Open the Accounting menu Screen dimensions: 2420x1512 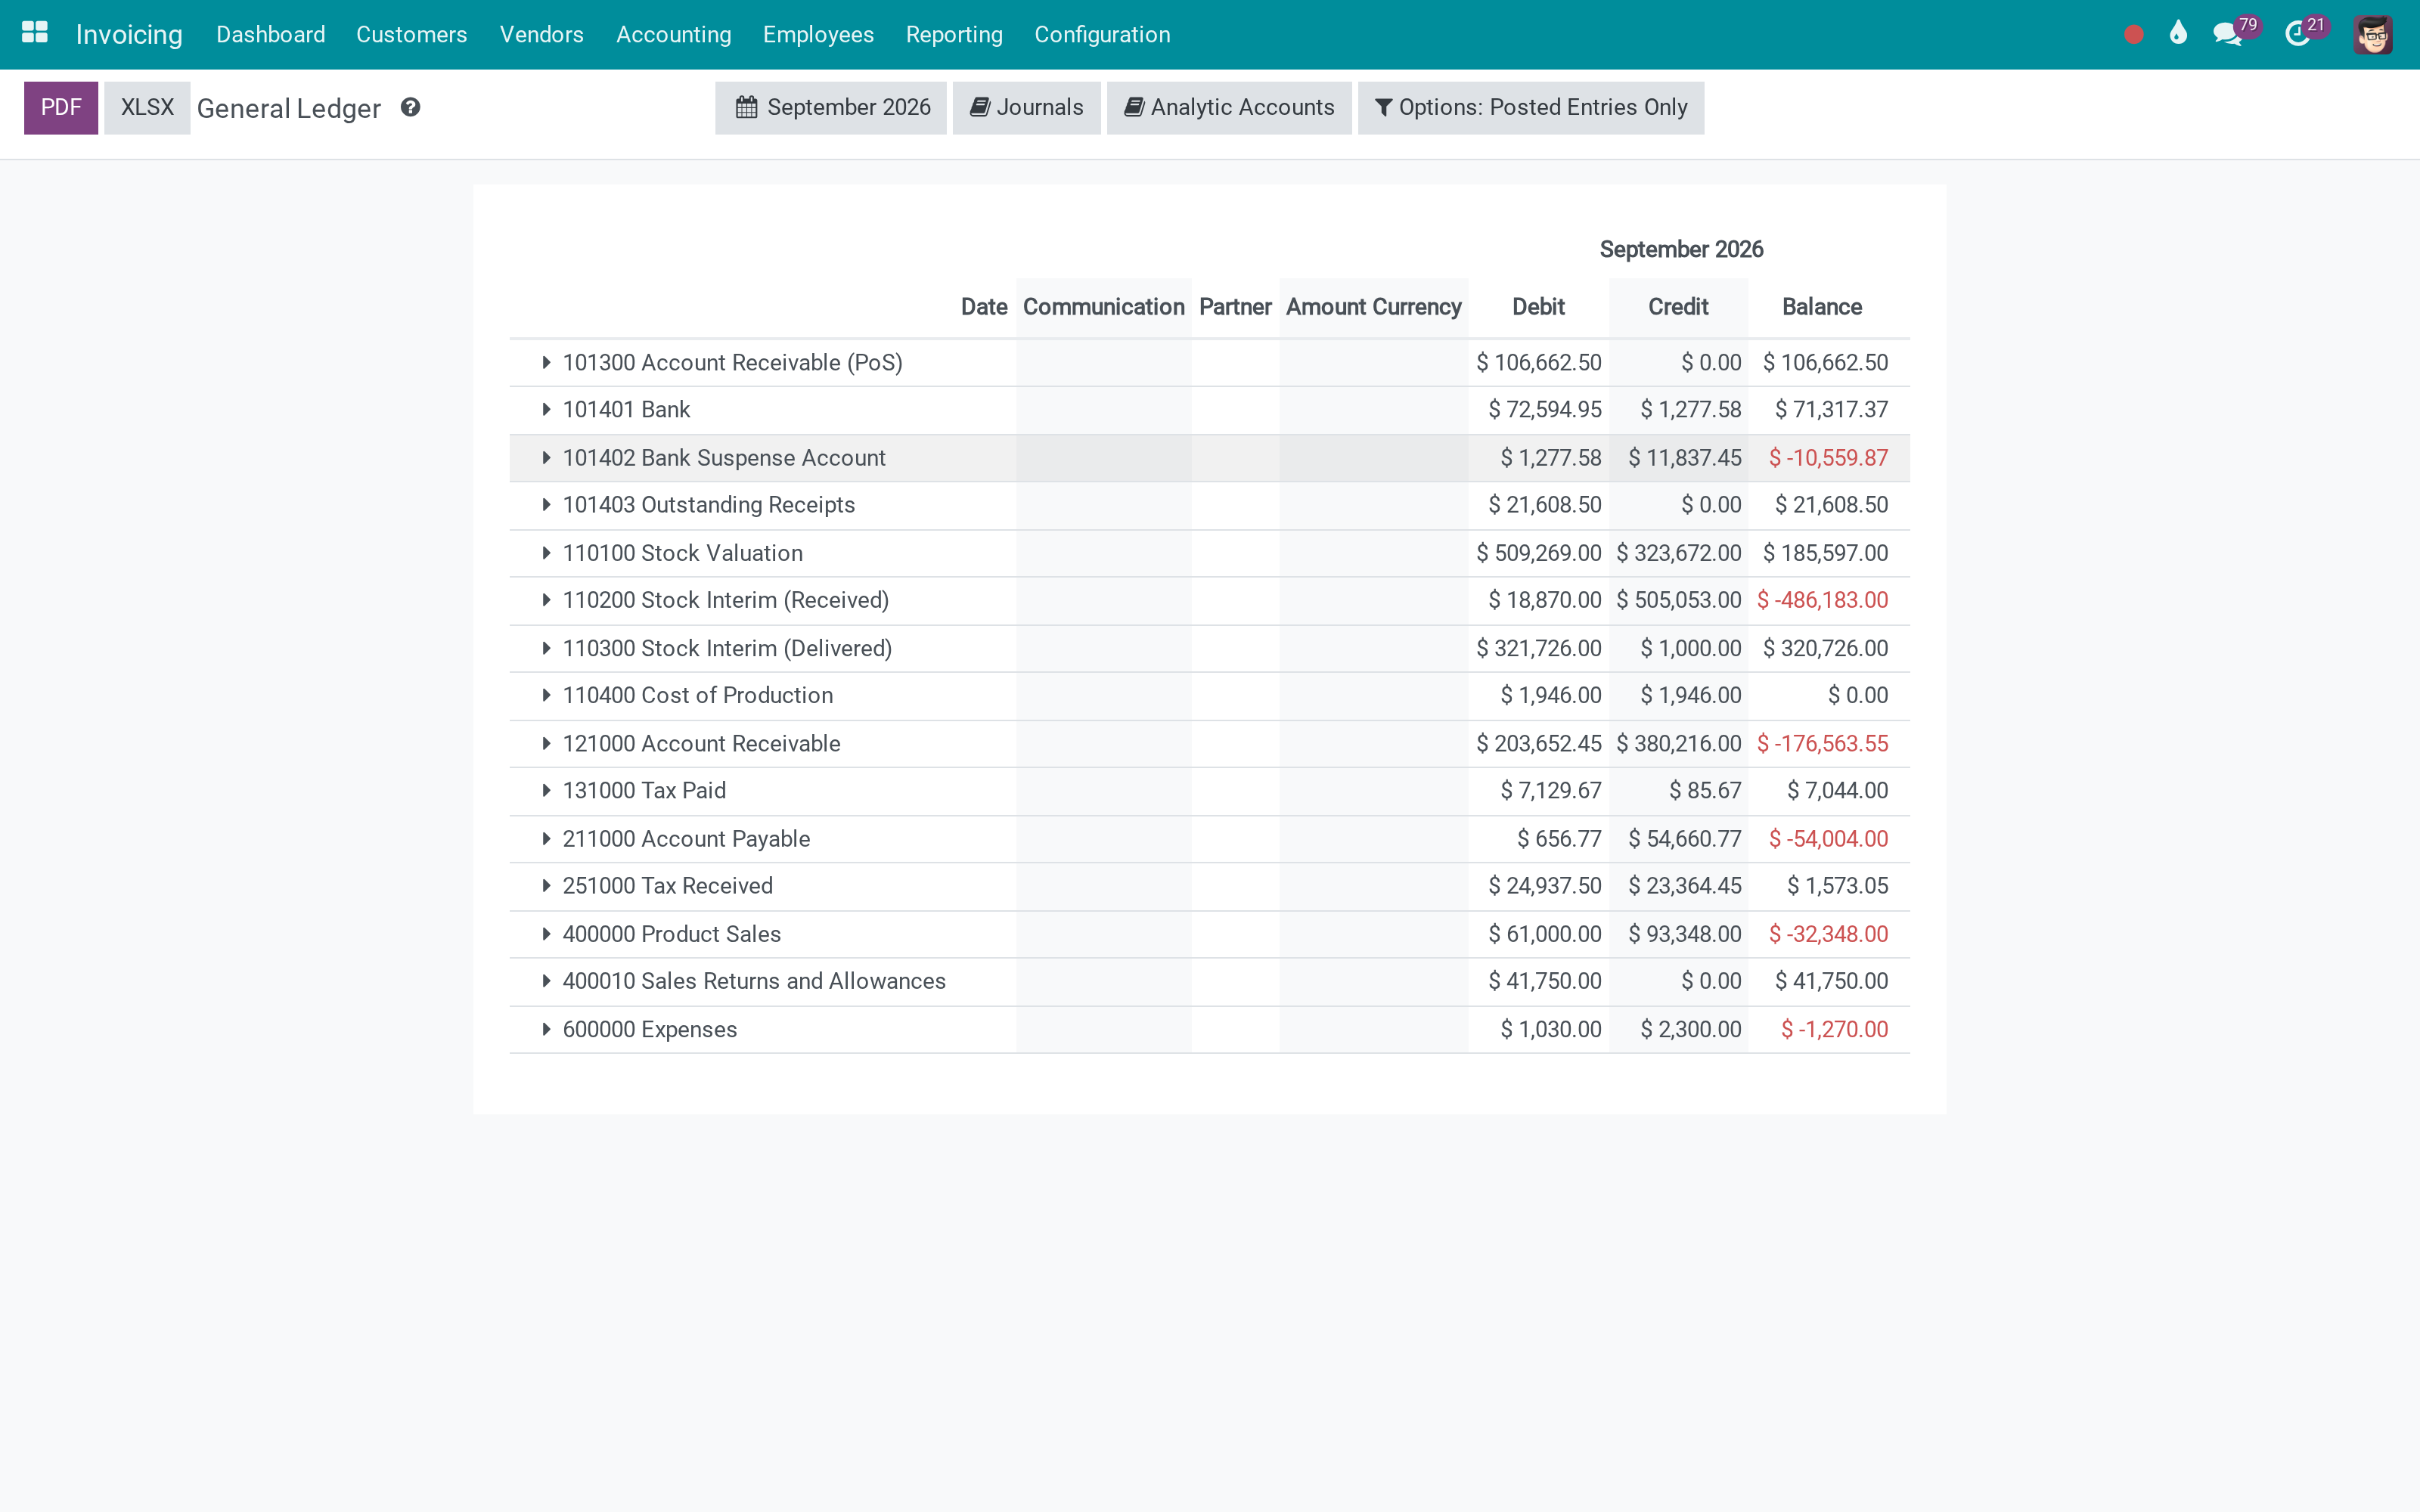coord(673,34)
